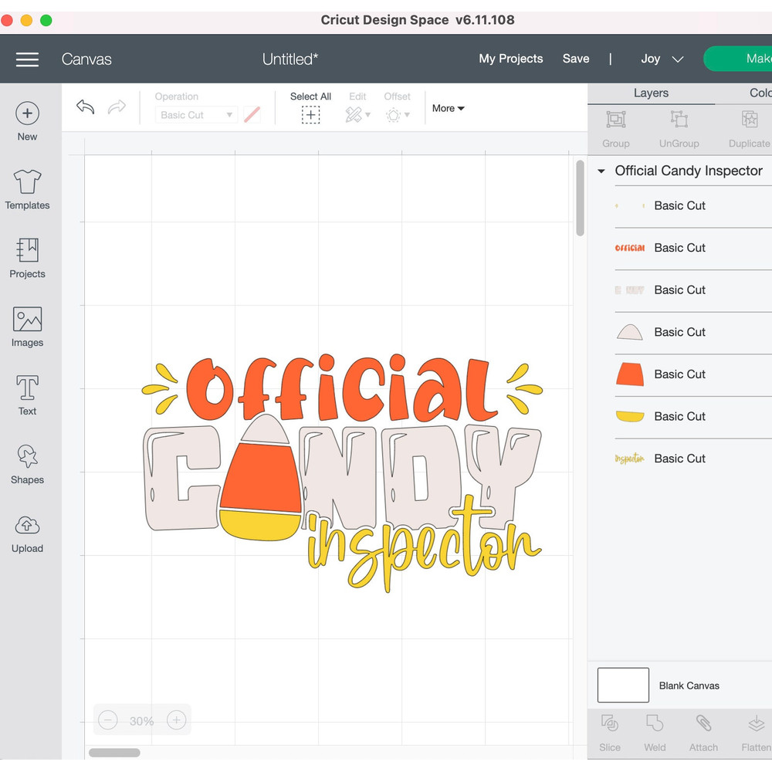This screenshot has width=772, height=772.
Task: Open the More dropdown
Action: point(448,108)
